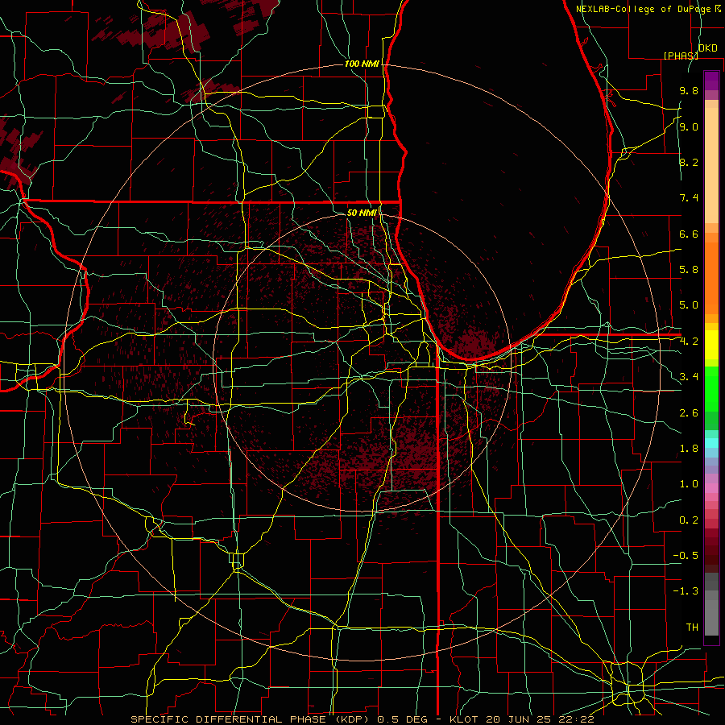Click the 4.2 scale value

(689, 342)
